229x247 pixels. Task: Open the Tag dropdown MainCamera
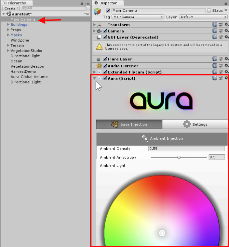pos(138,17)
